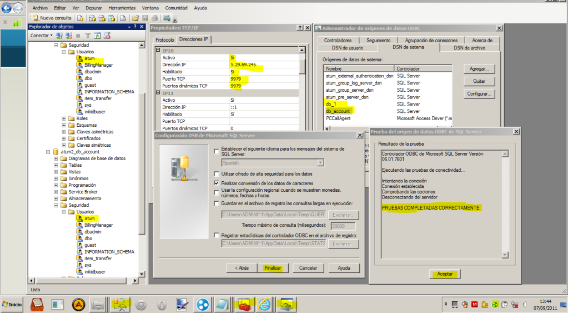Click the red toolbox taskbar icon
This screenshot has width=568, height=313.
coord(244,304)
